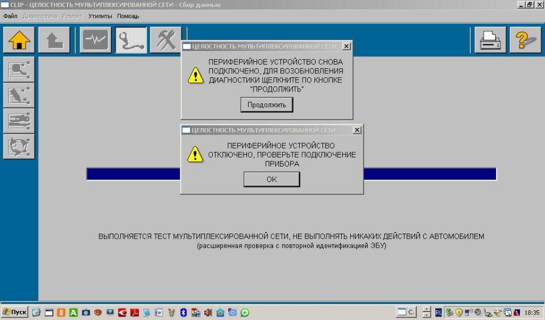Click the printer icon
Viewport: 545px width, 320px height.
coord(491,40)
